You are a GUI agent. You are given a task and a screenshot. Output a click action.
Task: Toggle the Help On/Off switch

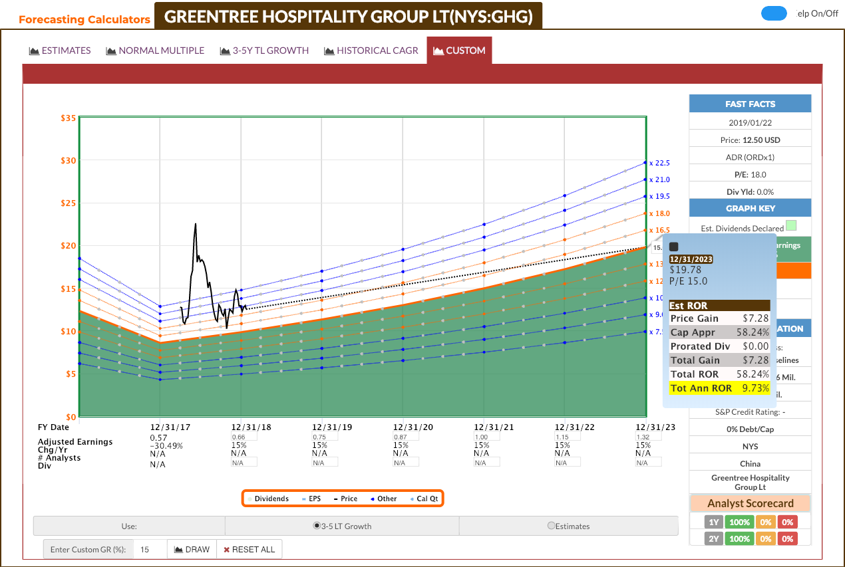[774, 13]
